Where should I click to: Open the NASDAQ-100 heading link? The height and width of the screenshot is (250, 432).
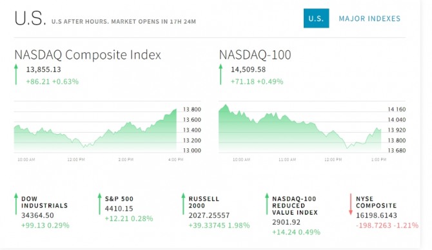[x=255, y=55]
